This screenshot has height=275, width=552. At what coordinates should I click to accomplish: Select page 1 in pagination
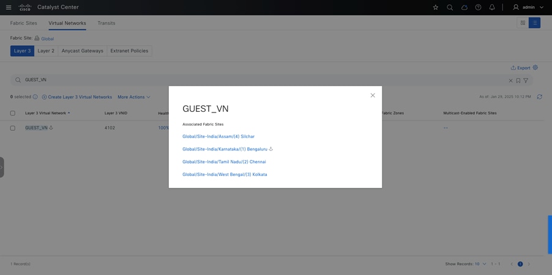(x=520, y=264)
